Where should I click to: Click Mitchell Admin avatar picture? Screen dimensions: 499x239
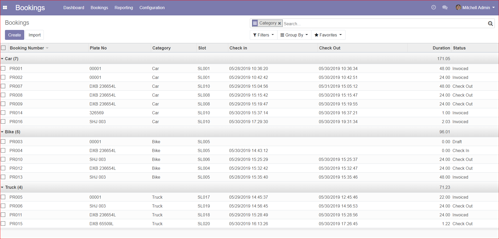458,8
